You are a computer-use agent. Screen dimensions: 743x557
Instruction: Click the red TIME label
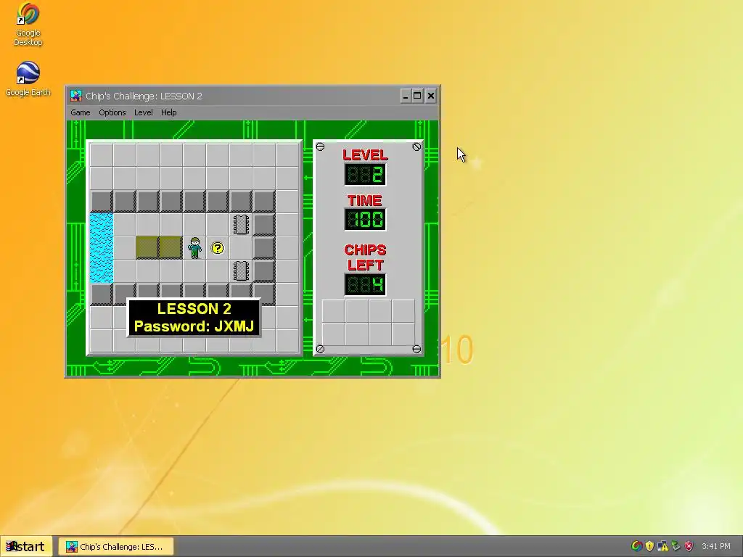(x=364, y=200)
